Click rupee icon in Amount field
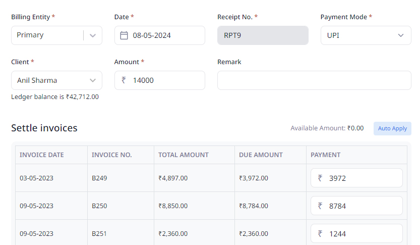Viewport: 420px width, 245px height. 124,80
